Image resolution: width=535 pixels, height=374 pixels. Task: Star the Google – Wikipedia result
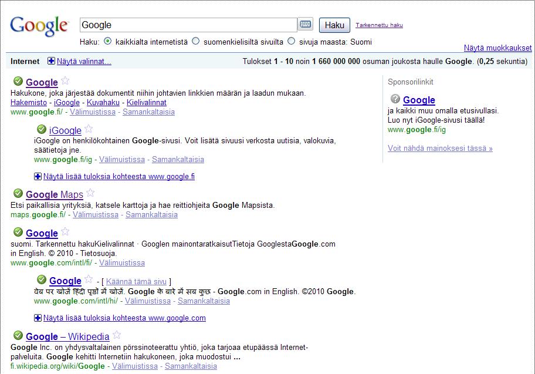(x=116, y=335)
